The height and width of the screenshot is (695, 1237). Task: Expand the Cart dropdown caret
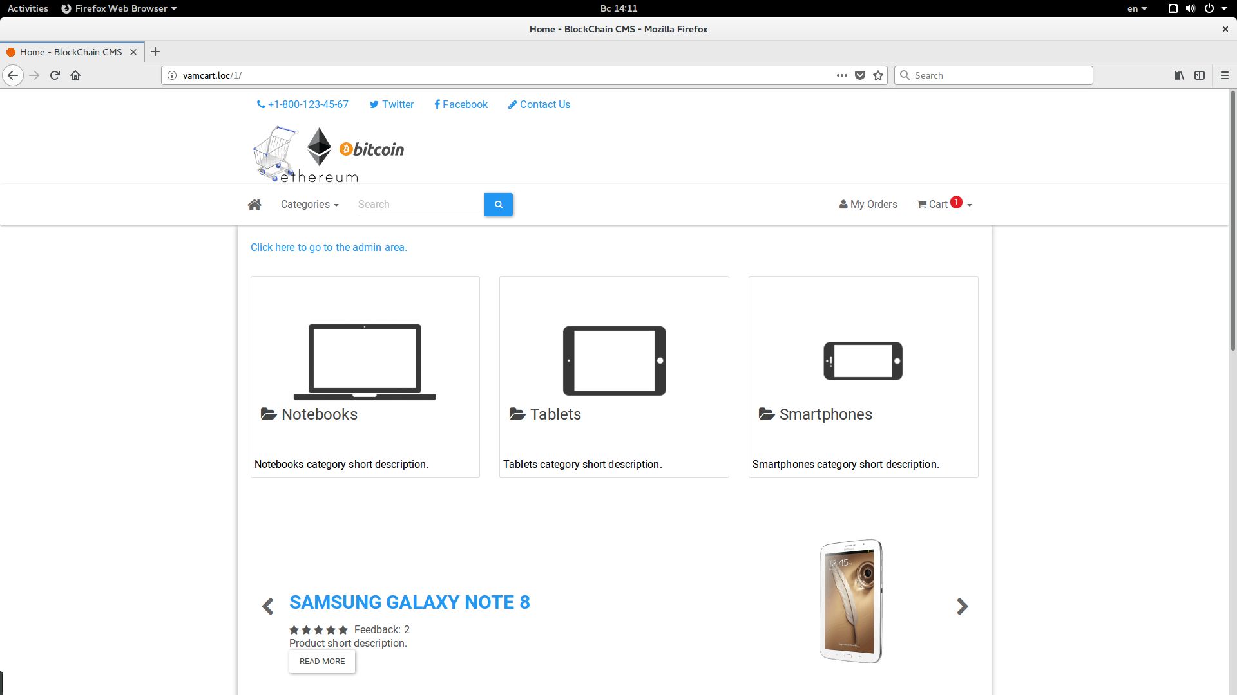970,205
